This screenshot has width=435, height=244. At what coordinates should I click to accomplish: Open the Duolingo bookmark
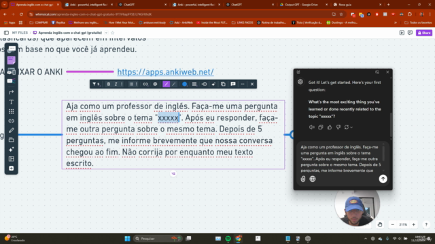(x=342, y=22)
